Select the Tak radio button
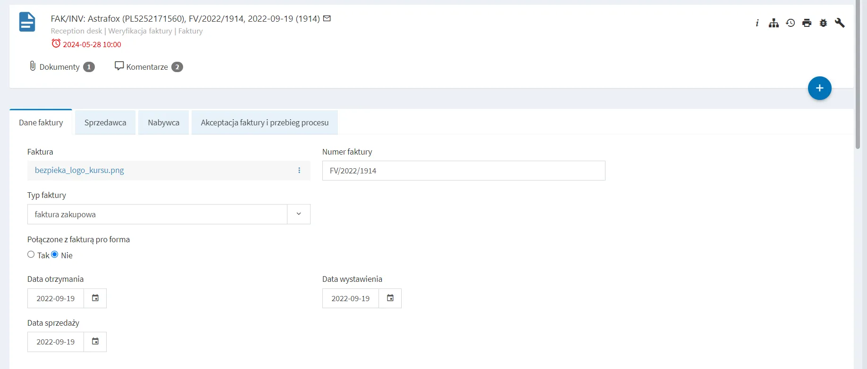 click(31, 254)
